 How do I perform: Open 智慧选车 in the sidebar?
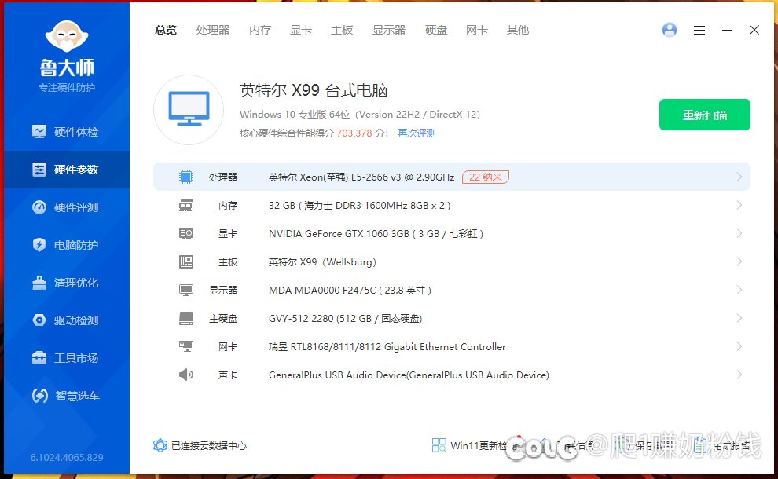tap(67, 396)
